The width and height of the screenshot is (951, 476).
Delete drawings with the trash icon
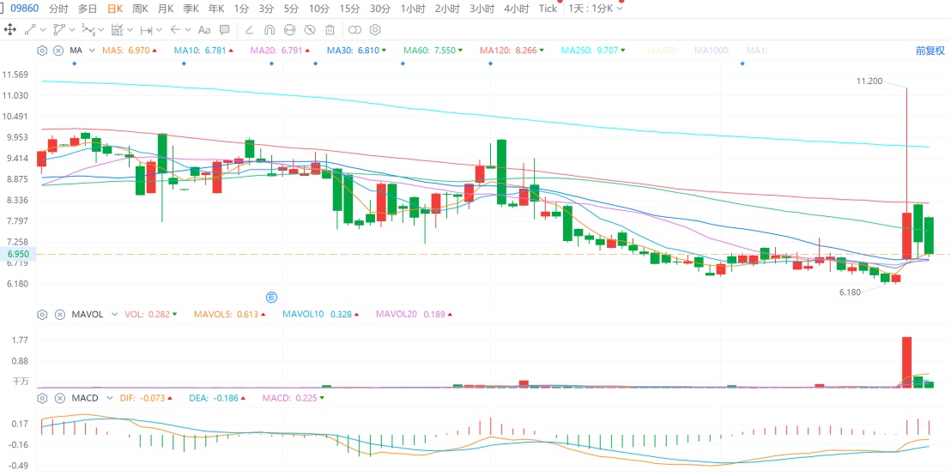330,29
